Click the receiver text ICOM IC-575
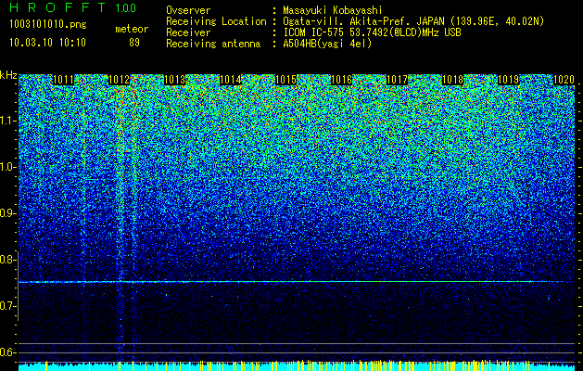 pyautogui.click(x=313, y=32)
